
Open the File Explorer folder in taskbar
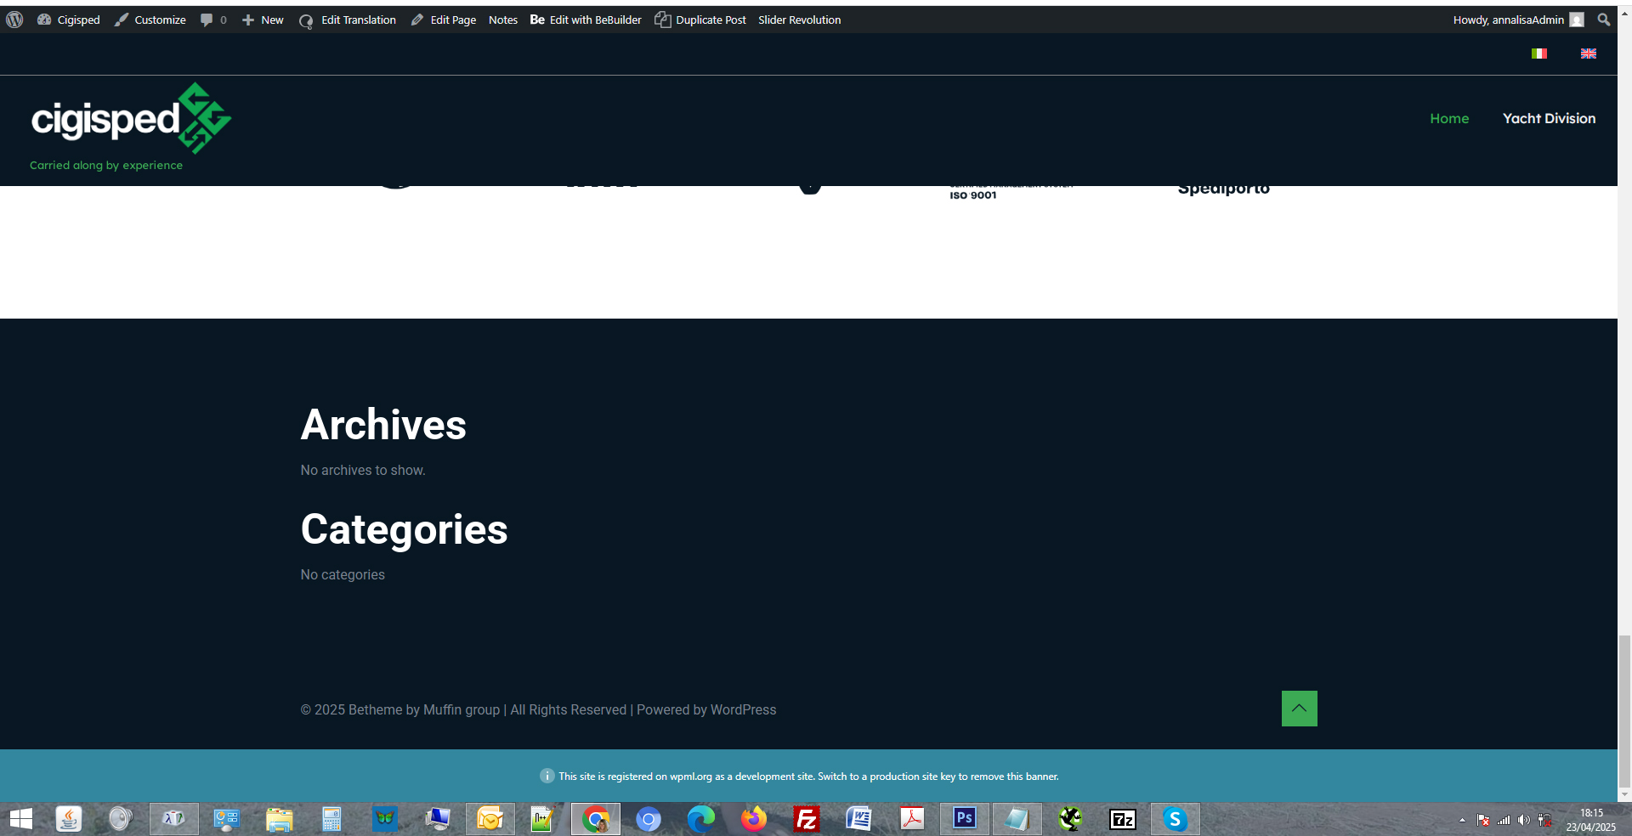[x=279, y=819]
